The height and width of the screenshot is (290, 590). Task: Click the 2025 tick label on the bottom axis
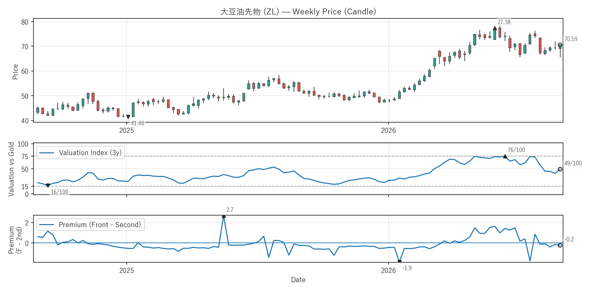pos(127,271)
